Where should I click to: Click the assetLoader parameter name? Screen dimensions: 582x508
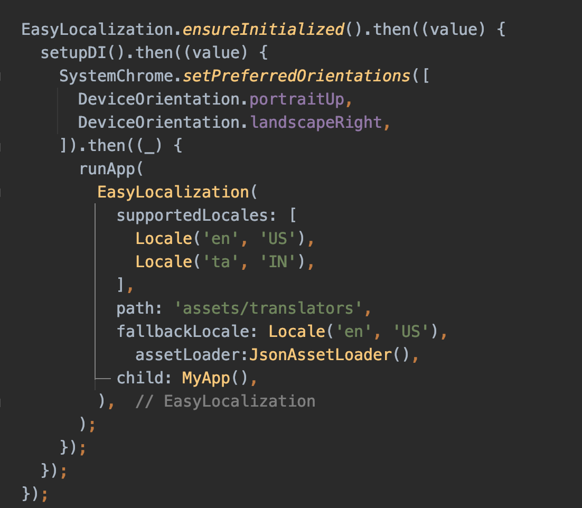(188, 355)
